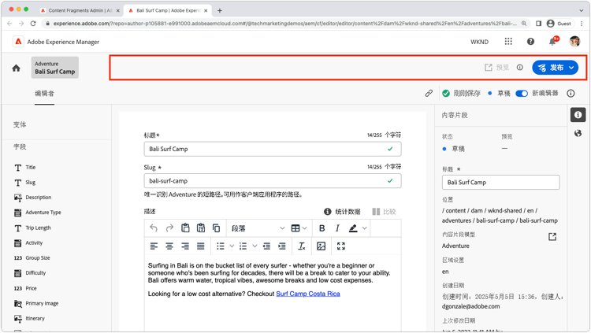Go to the AEM home icon
The width and height of the screenshot is (591, 333).
(17, 68)
